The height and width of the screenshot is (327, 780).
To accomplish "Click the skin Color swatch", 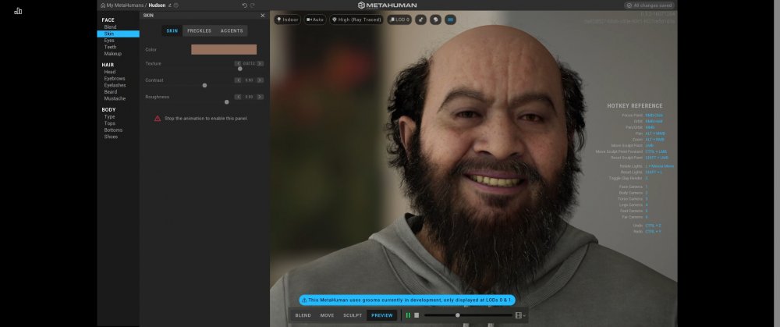I will point(224,49).
